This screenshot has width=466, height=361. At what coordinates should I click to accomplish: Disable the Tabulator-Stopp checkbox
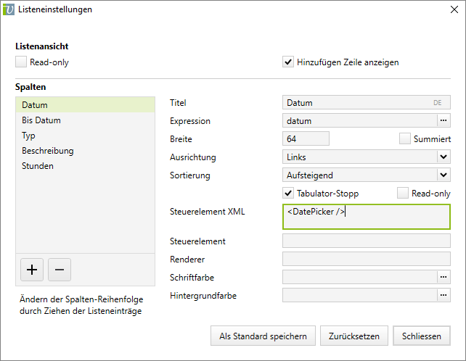(288, 193)
